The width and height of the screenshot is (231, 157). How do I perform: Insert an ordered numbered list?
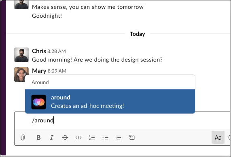(92, 138)
